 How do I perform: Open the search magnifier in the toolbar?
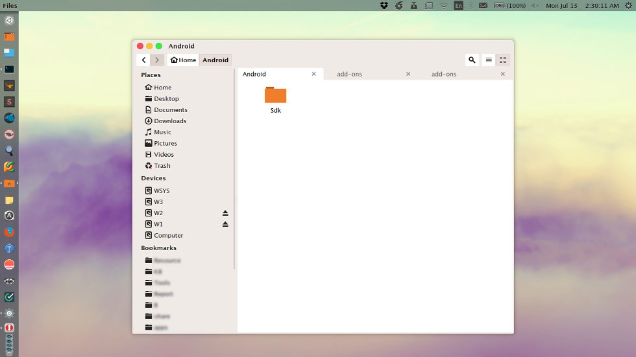coord(472,60)
